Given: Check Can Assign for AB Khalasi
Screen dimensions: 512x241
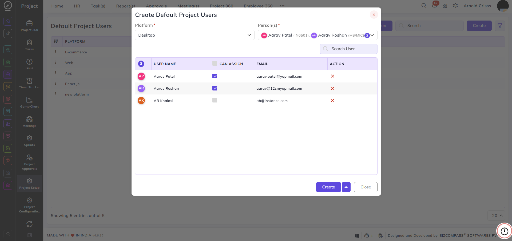Looking at the screenshot, I should [215, 100].
